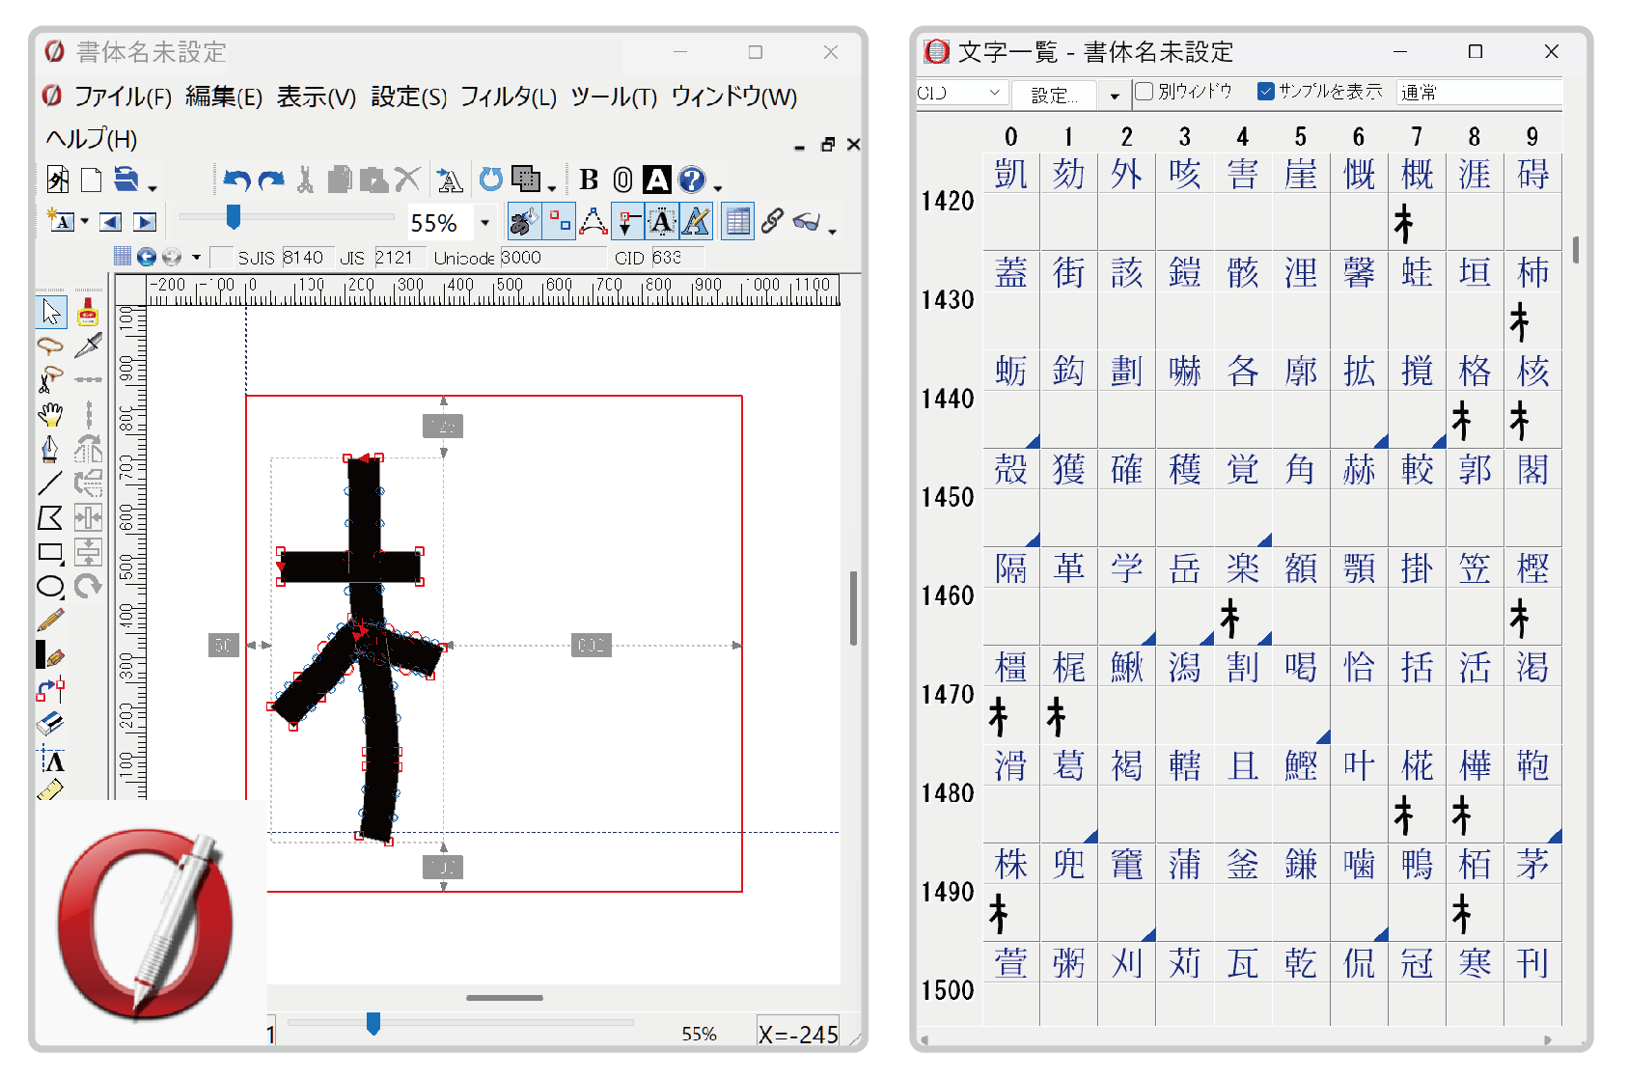Screen dimensions: 1628x1079
Task: Click the zoom slider handle in toolbar
Action: (233, 217)
